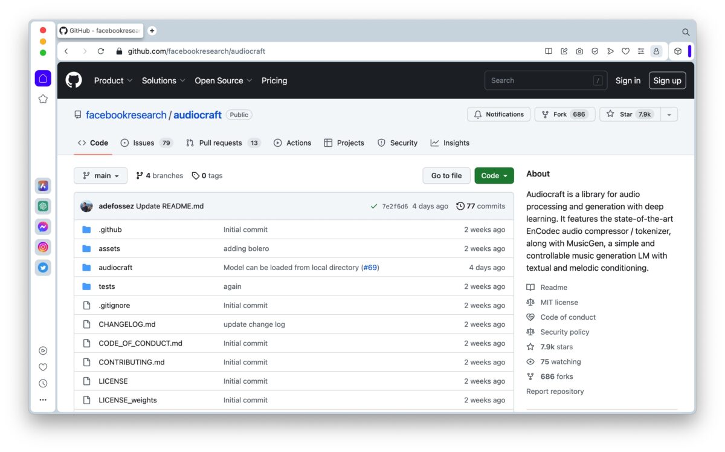Expand the Product menu
The height and width of the screenshot is (452, 725).
[x=113, y=80]
